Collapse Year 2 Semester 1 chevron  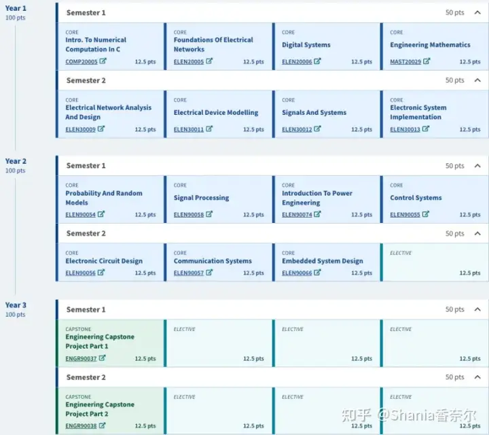[477, 166]
